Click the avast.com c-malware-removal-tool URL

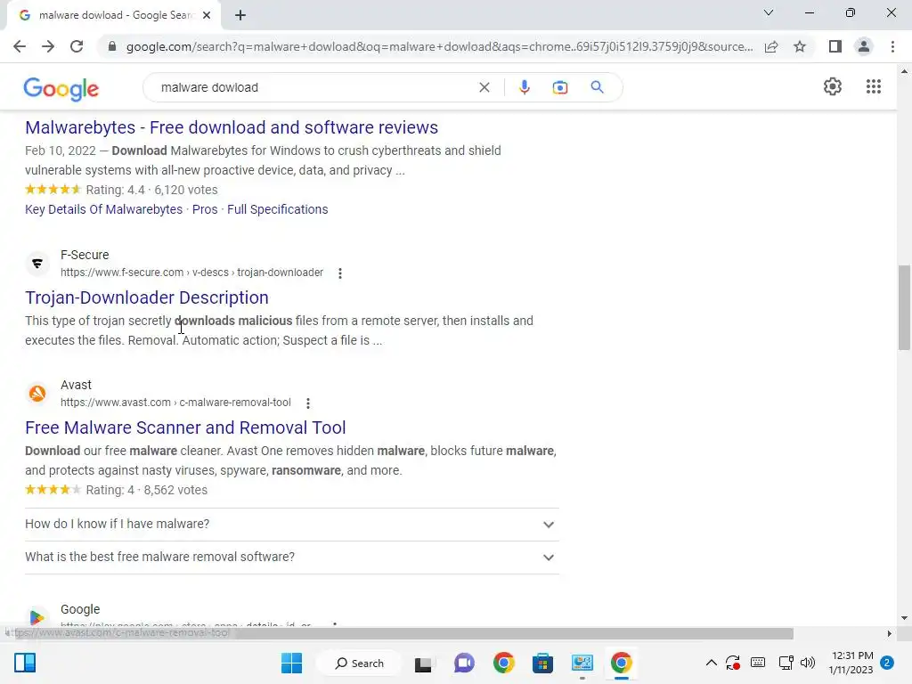point(175,403)
